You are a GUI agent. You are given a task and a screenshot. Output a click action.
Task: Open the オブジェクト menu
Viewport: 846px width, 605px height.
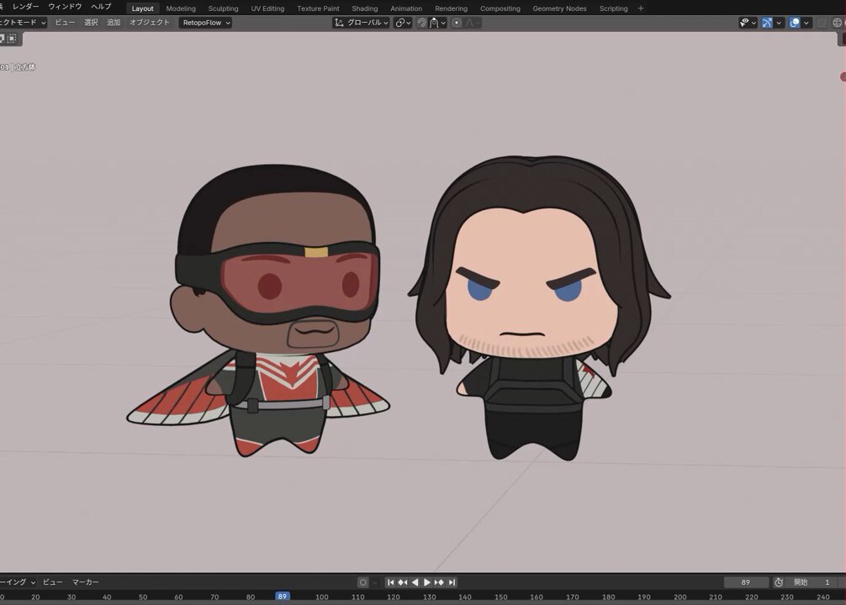click(150, 23)
